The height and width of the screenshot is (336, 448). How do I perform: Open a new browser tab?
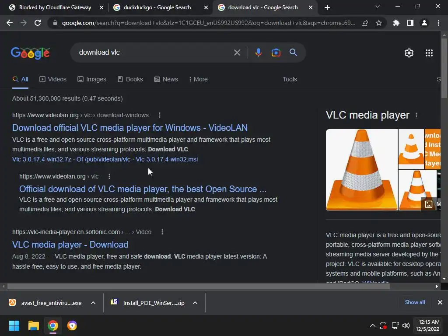point(327,7)
